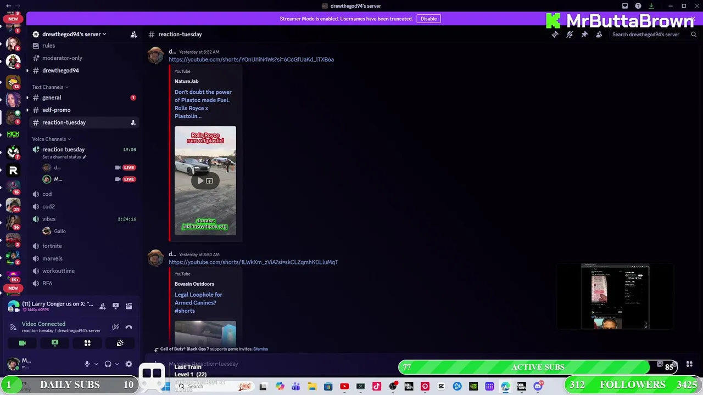The height and width of the screenshot is (395, 703).
Task: Open the Kick server icon in sidebar
Action: [13, 134]
